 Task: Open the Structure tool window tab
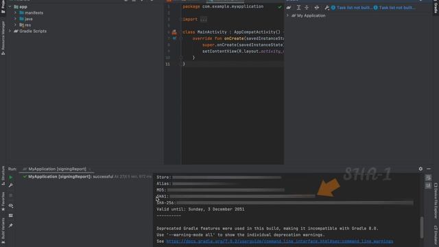[x=3, y=176]
